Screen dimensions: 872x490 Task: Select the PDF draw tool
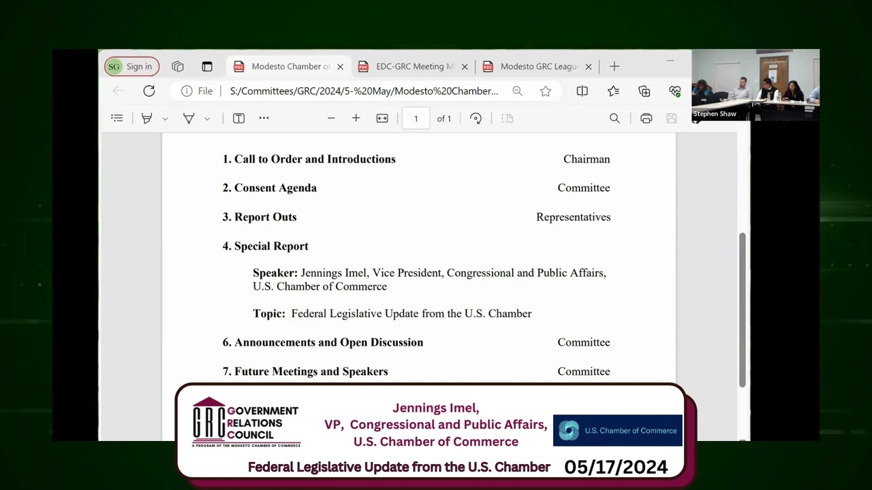pos(189,118)
